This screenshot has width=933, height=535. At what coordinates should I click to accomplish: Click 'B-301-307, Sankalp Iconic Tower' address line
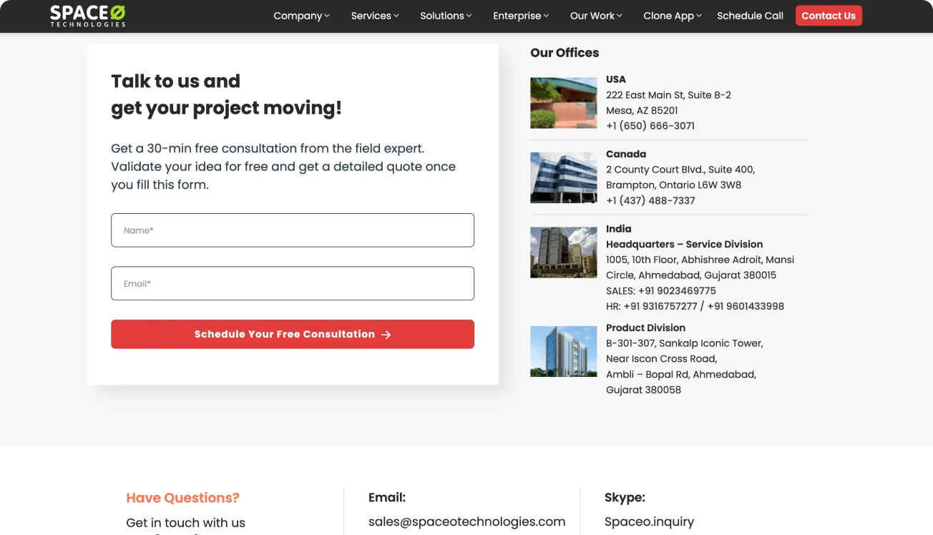point(685,343)
